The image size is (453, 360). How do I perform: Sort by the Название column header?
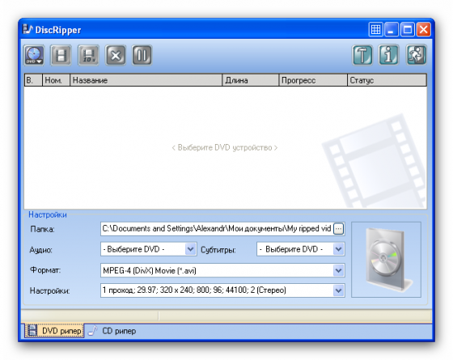point(146,80)
